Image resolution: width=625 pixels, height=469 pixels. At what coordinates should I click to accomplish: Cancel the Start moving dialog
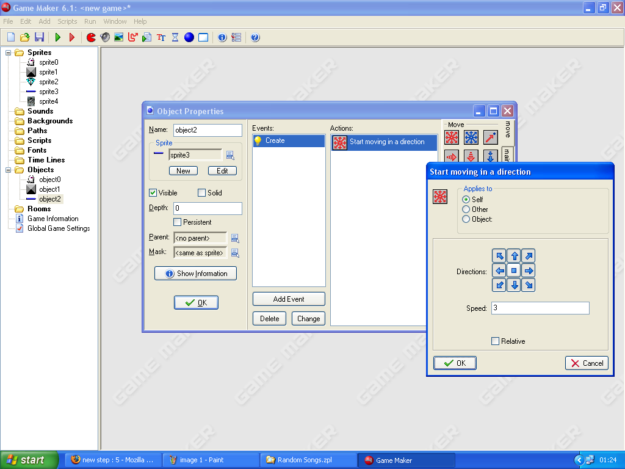(x=587, y=363)
